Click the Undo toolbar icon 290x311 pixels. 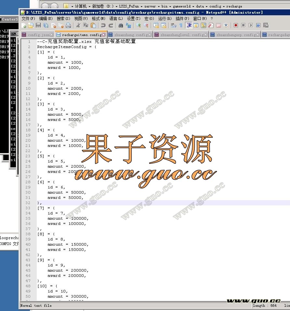[x=103, y=25]
